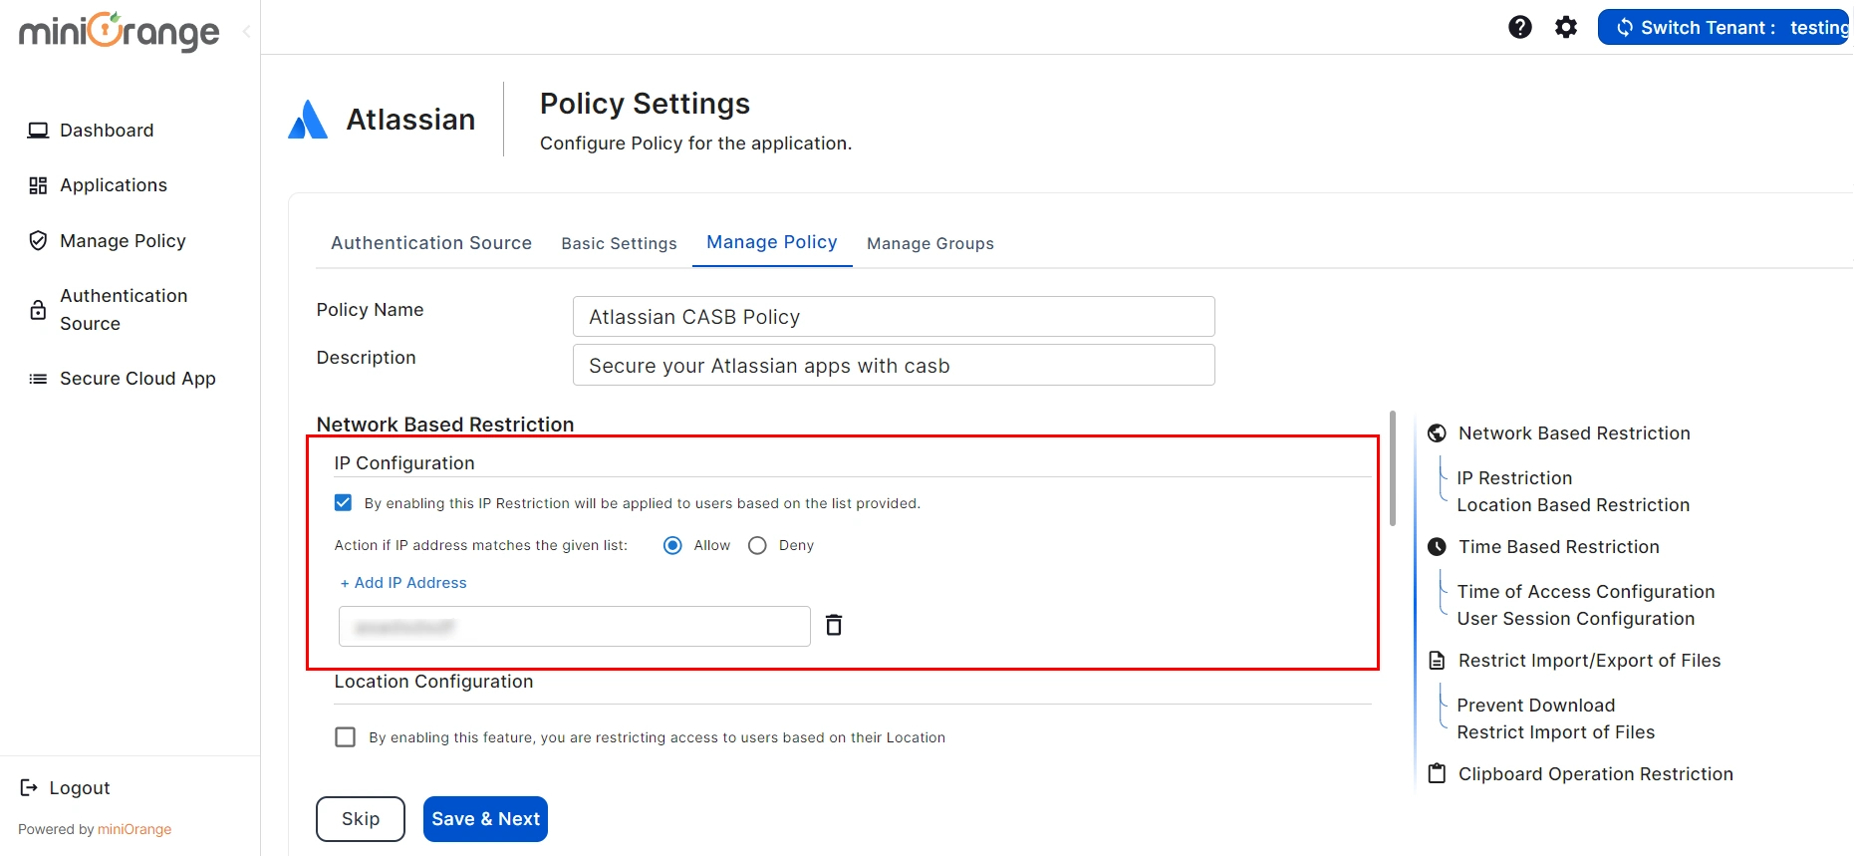Image resolution: width=1854 pixels, height=856 pixels.
Task: Click the Logout icon
Action: (29, 788)
